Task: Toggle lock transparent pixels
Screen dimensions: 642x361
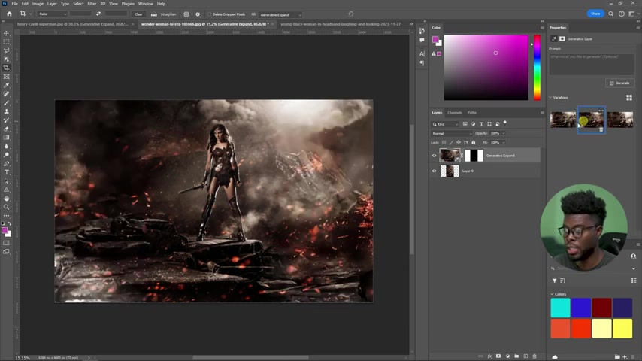Action: click(x=444, y=143)
